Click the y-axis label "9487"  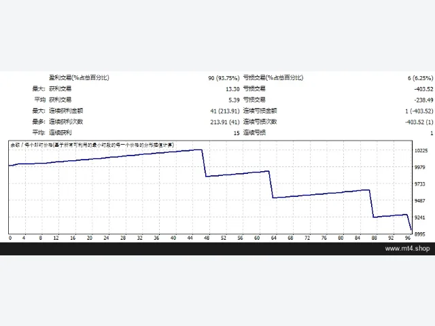(x=420, y=201)
